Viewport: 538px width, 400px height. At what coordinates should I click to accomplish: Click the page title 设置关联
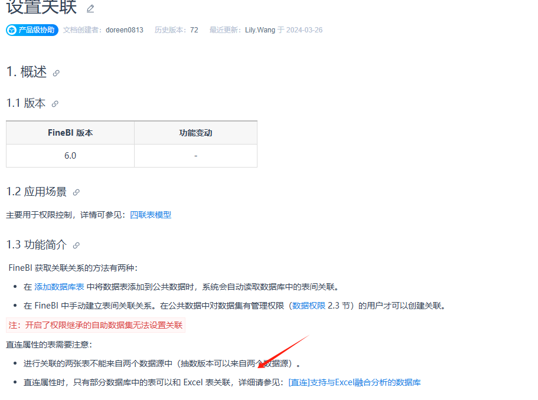(41, 7)
